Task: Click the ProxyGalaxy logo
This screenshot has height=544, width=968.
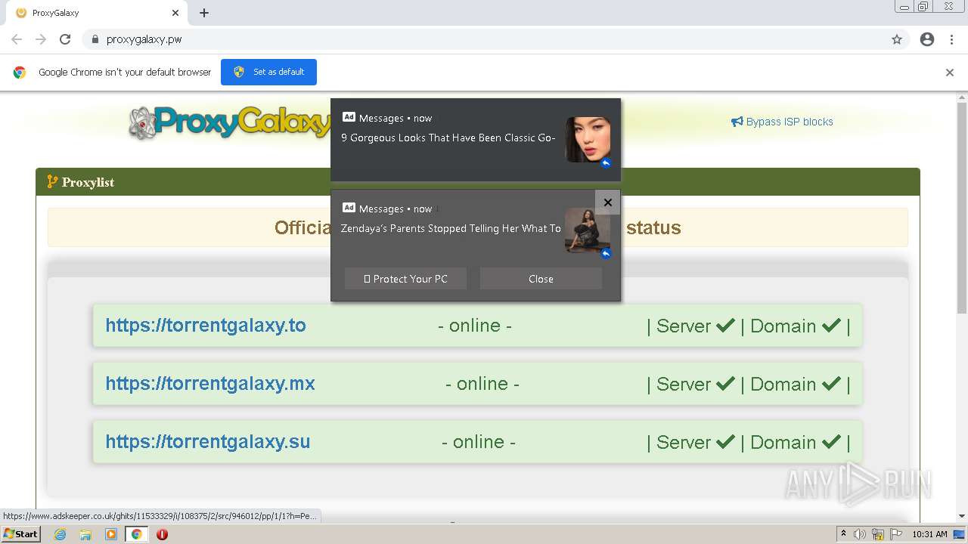Action: [230, 122]
